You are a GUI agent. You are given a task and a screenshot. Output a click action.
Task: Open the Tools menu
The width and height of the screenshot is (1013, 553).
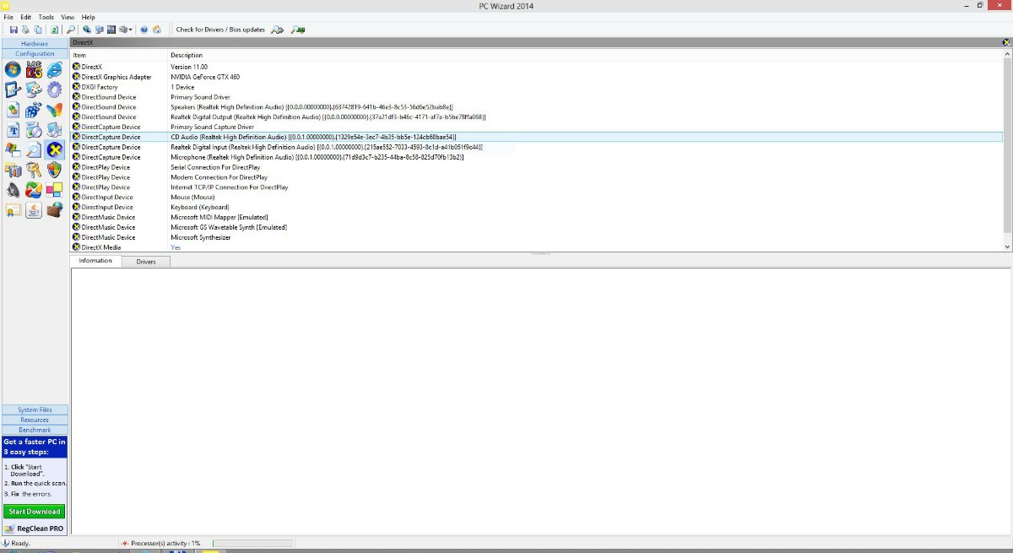click(x=46, y=17)
